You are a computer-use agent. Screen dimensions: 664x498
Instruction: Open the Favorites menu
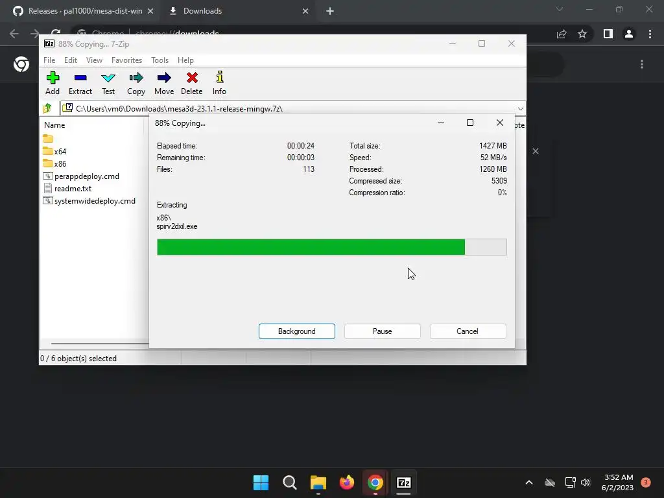(x=126, y=60)
